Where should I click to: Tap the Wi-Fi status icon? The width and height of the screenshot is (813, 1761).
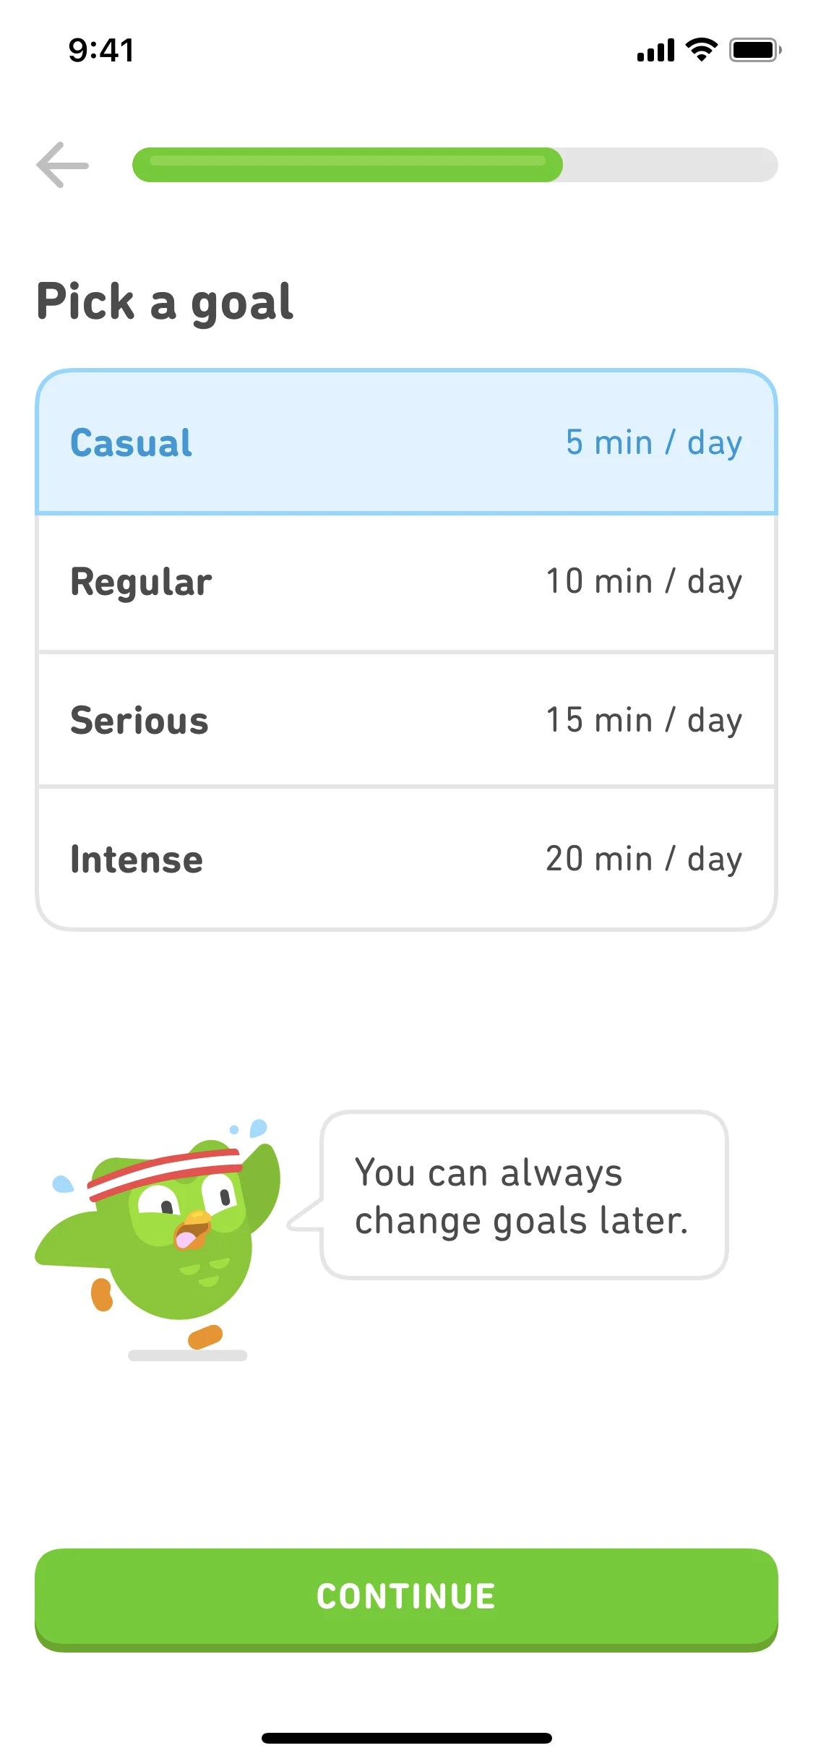point(701,50)
